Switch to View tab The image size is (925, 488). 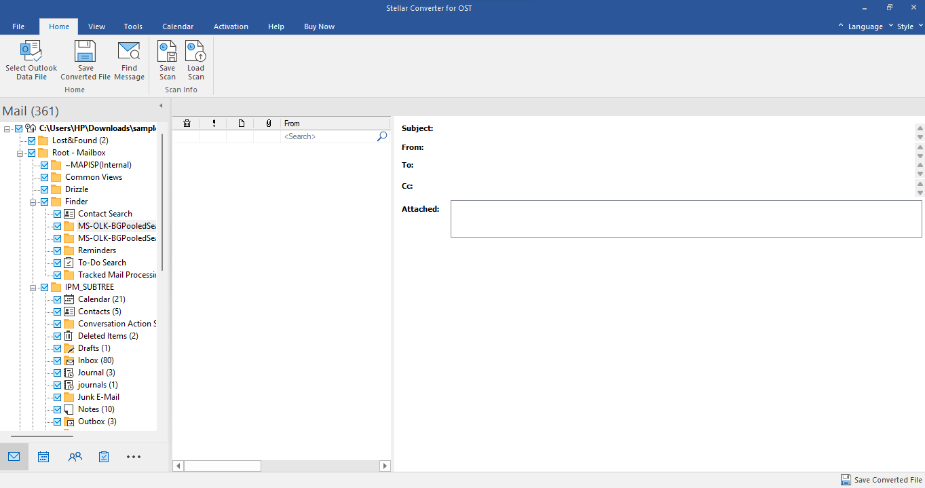(97, 26)
